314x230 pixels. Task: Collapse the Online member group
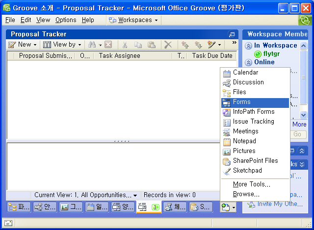[x=248, y=62]
